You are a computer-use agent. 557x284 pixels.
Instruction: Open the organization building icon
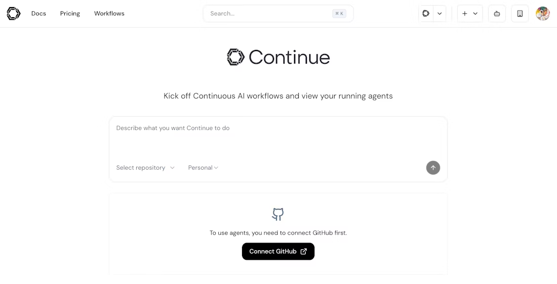coord(520,14)
